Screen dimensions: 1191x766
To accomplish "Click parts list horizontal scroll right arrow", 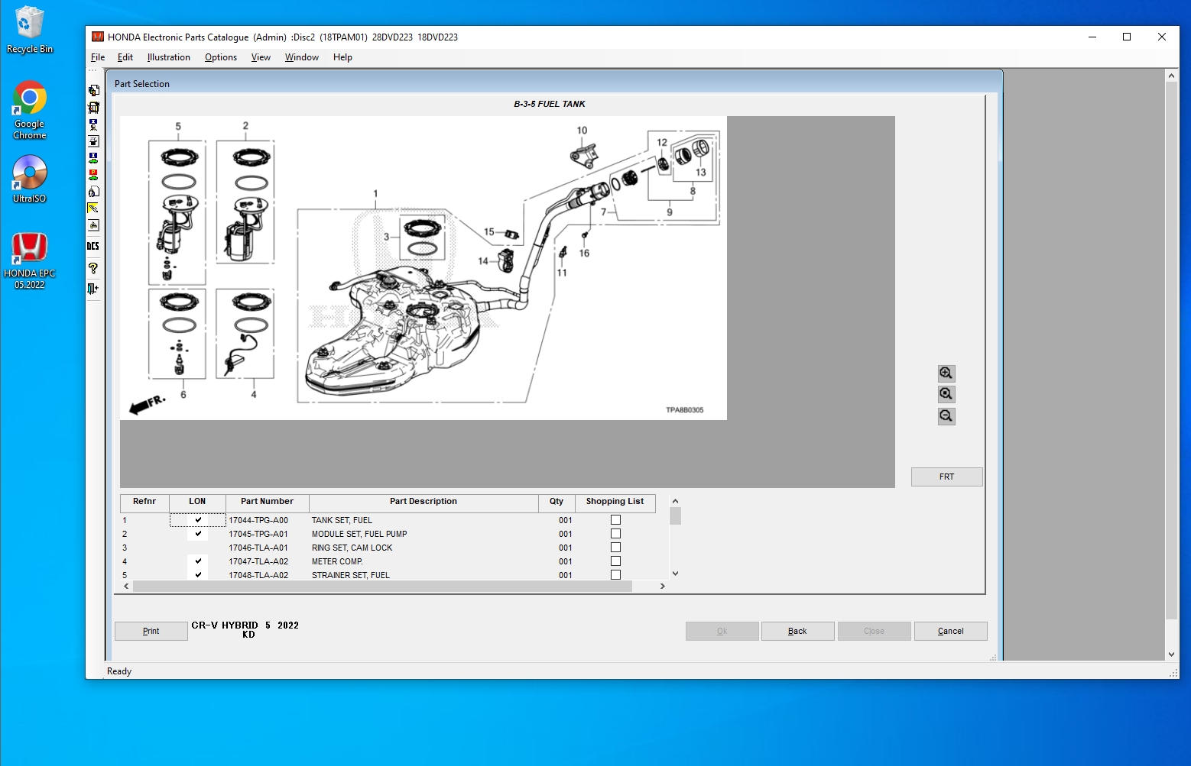I will coord(663,587).
